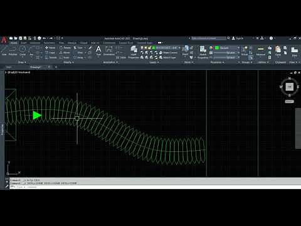Expand the Utilities panel
301x226 pixels.
pos(263,62)
